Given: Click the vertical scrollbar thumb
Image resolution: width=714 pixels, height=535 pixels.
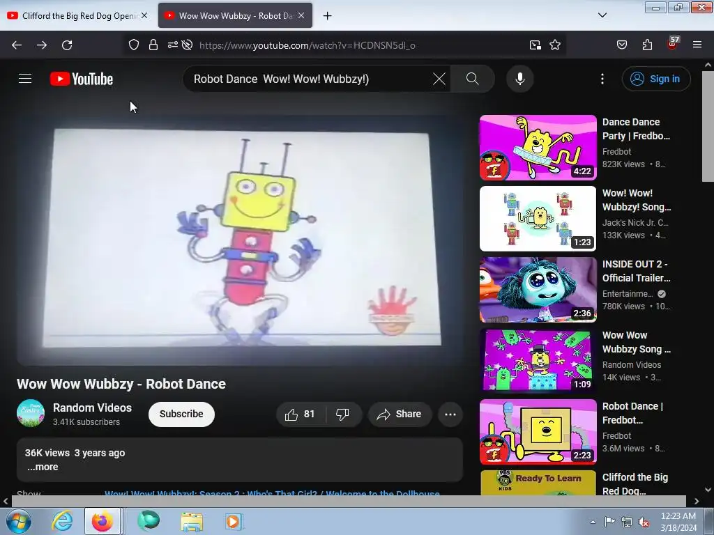Looking at the screenshot, I should pyautogui.click(x=708, y=126).
